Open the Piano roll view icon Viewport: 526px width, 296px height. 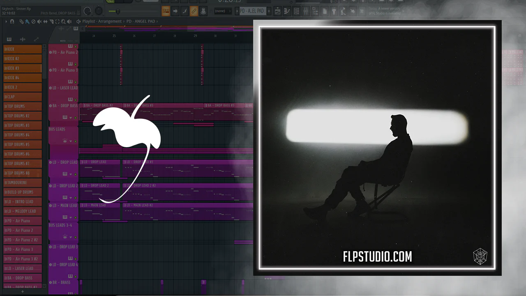pyautogui.click(x=286, y=11)
